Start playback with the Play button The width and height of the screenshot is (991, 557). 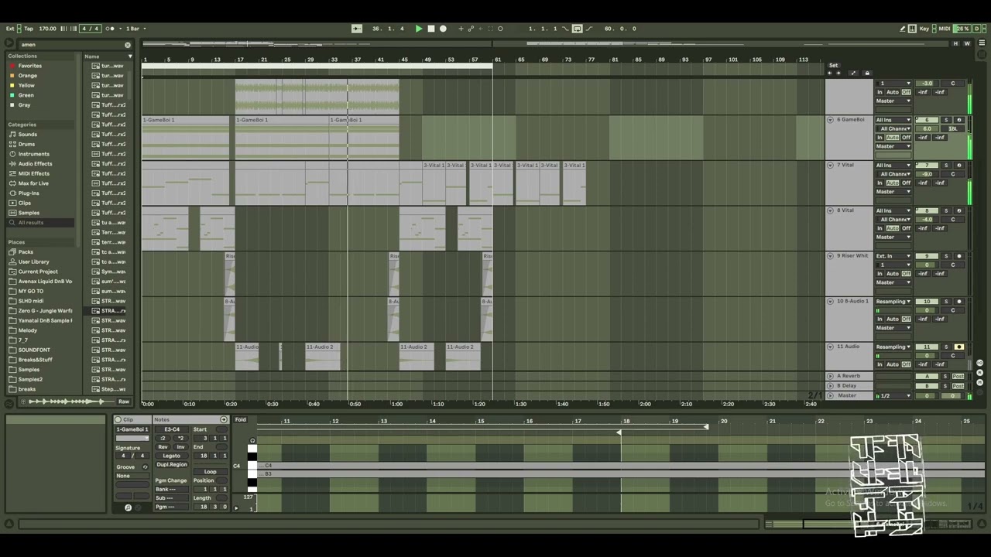click(x=419, y=29)
